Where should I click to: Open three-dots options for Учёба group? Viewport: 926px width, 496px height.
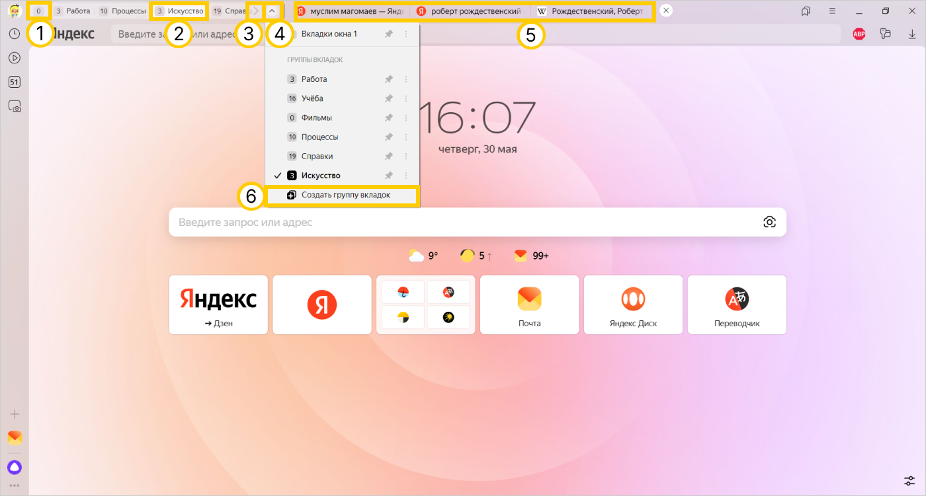click(406, 98)
